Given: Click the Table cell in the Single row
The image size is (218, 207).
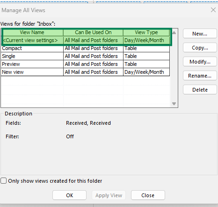Looking at the screenshot, I should coord(146,56).
